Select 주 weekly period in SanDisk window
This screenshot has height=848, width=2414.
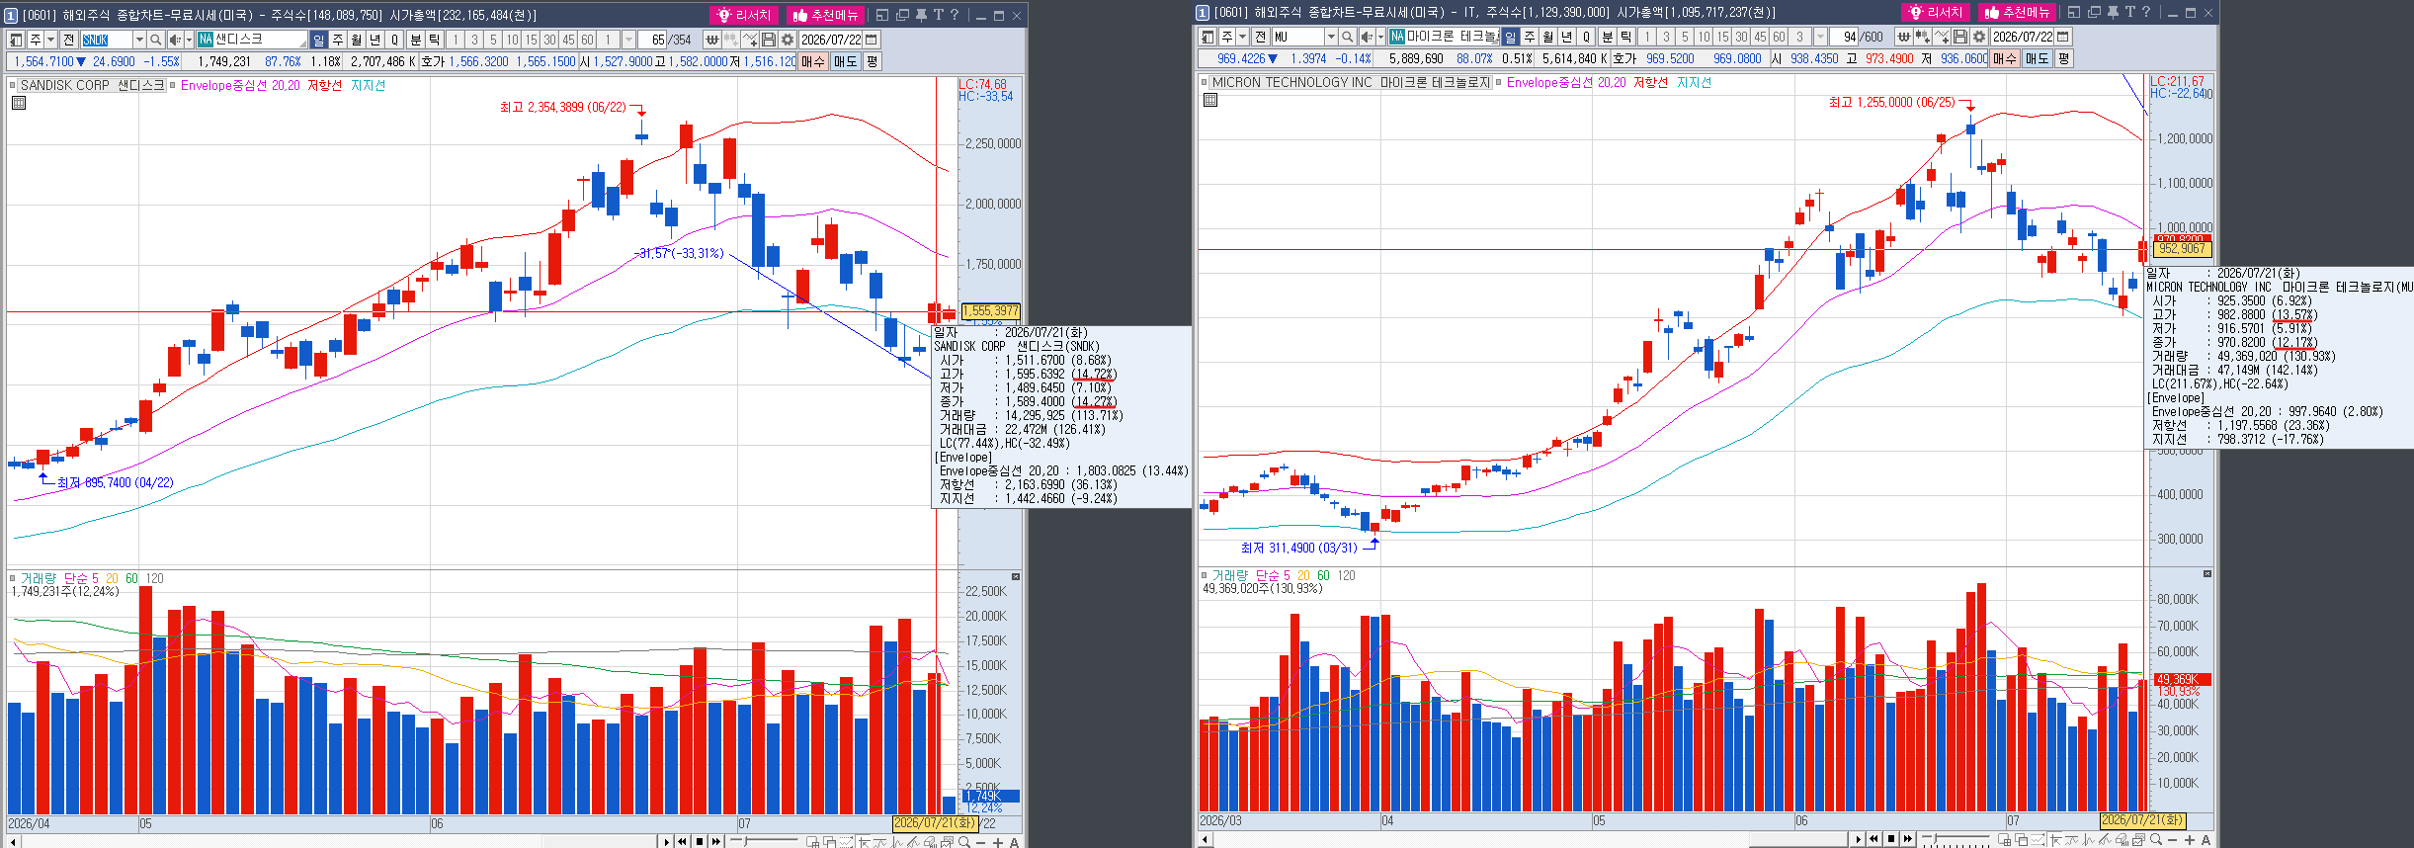337,40
